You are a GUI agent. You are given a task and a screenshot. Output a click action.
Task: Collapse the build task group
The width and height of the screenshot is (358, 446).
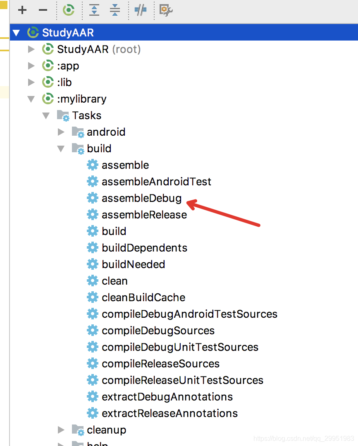pos(61,149)
